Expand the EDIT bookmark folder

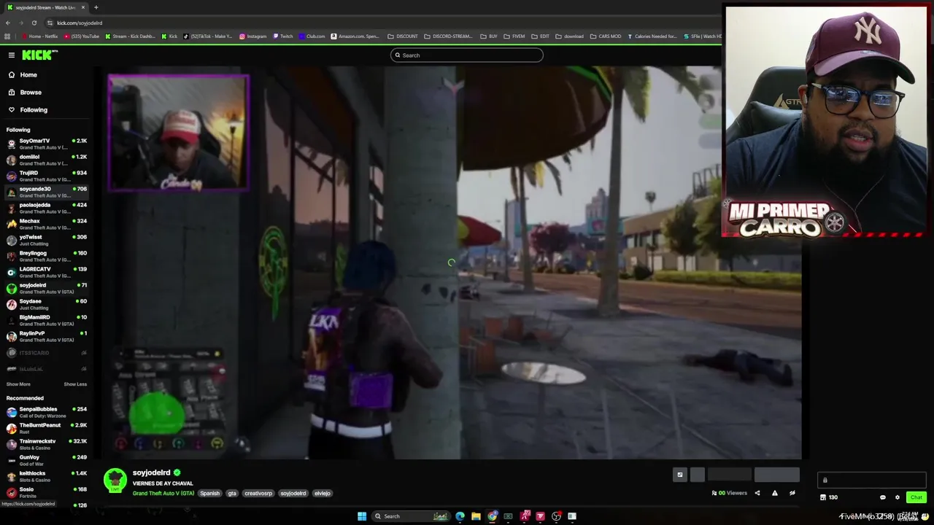tap(541, 36)
